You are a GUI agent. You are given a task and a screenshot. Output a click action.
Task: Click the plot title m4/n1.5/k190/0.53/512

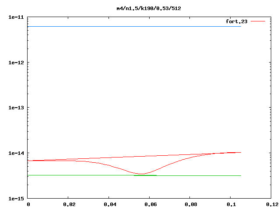tap(149, 8)
